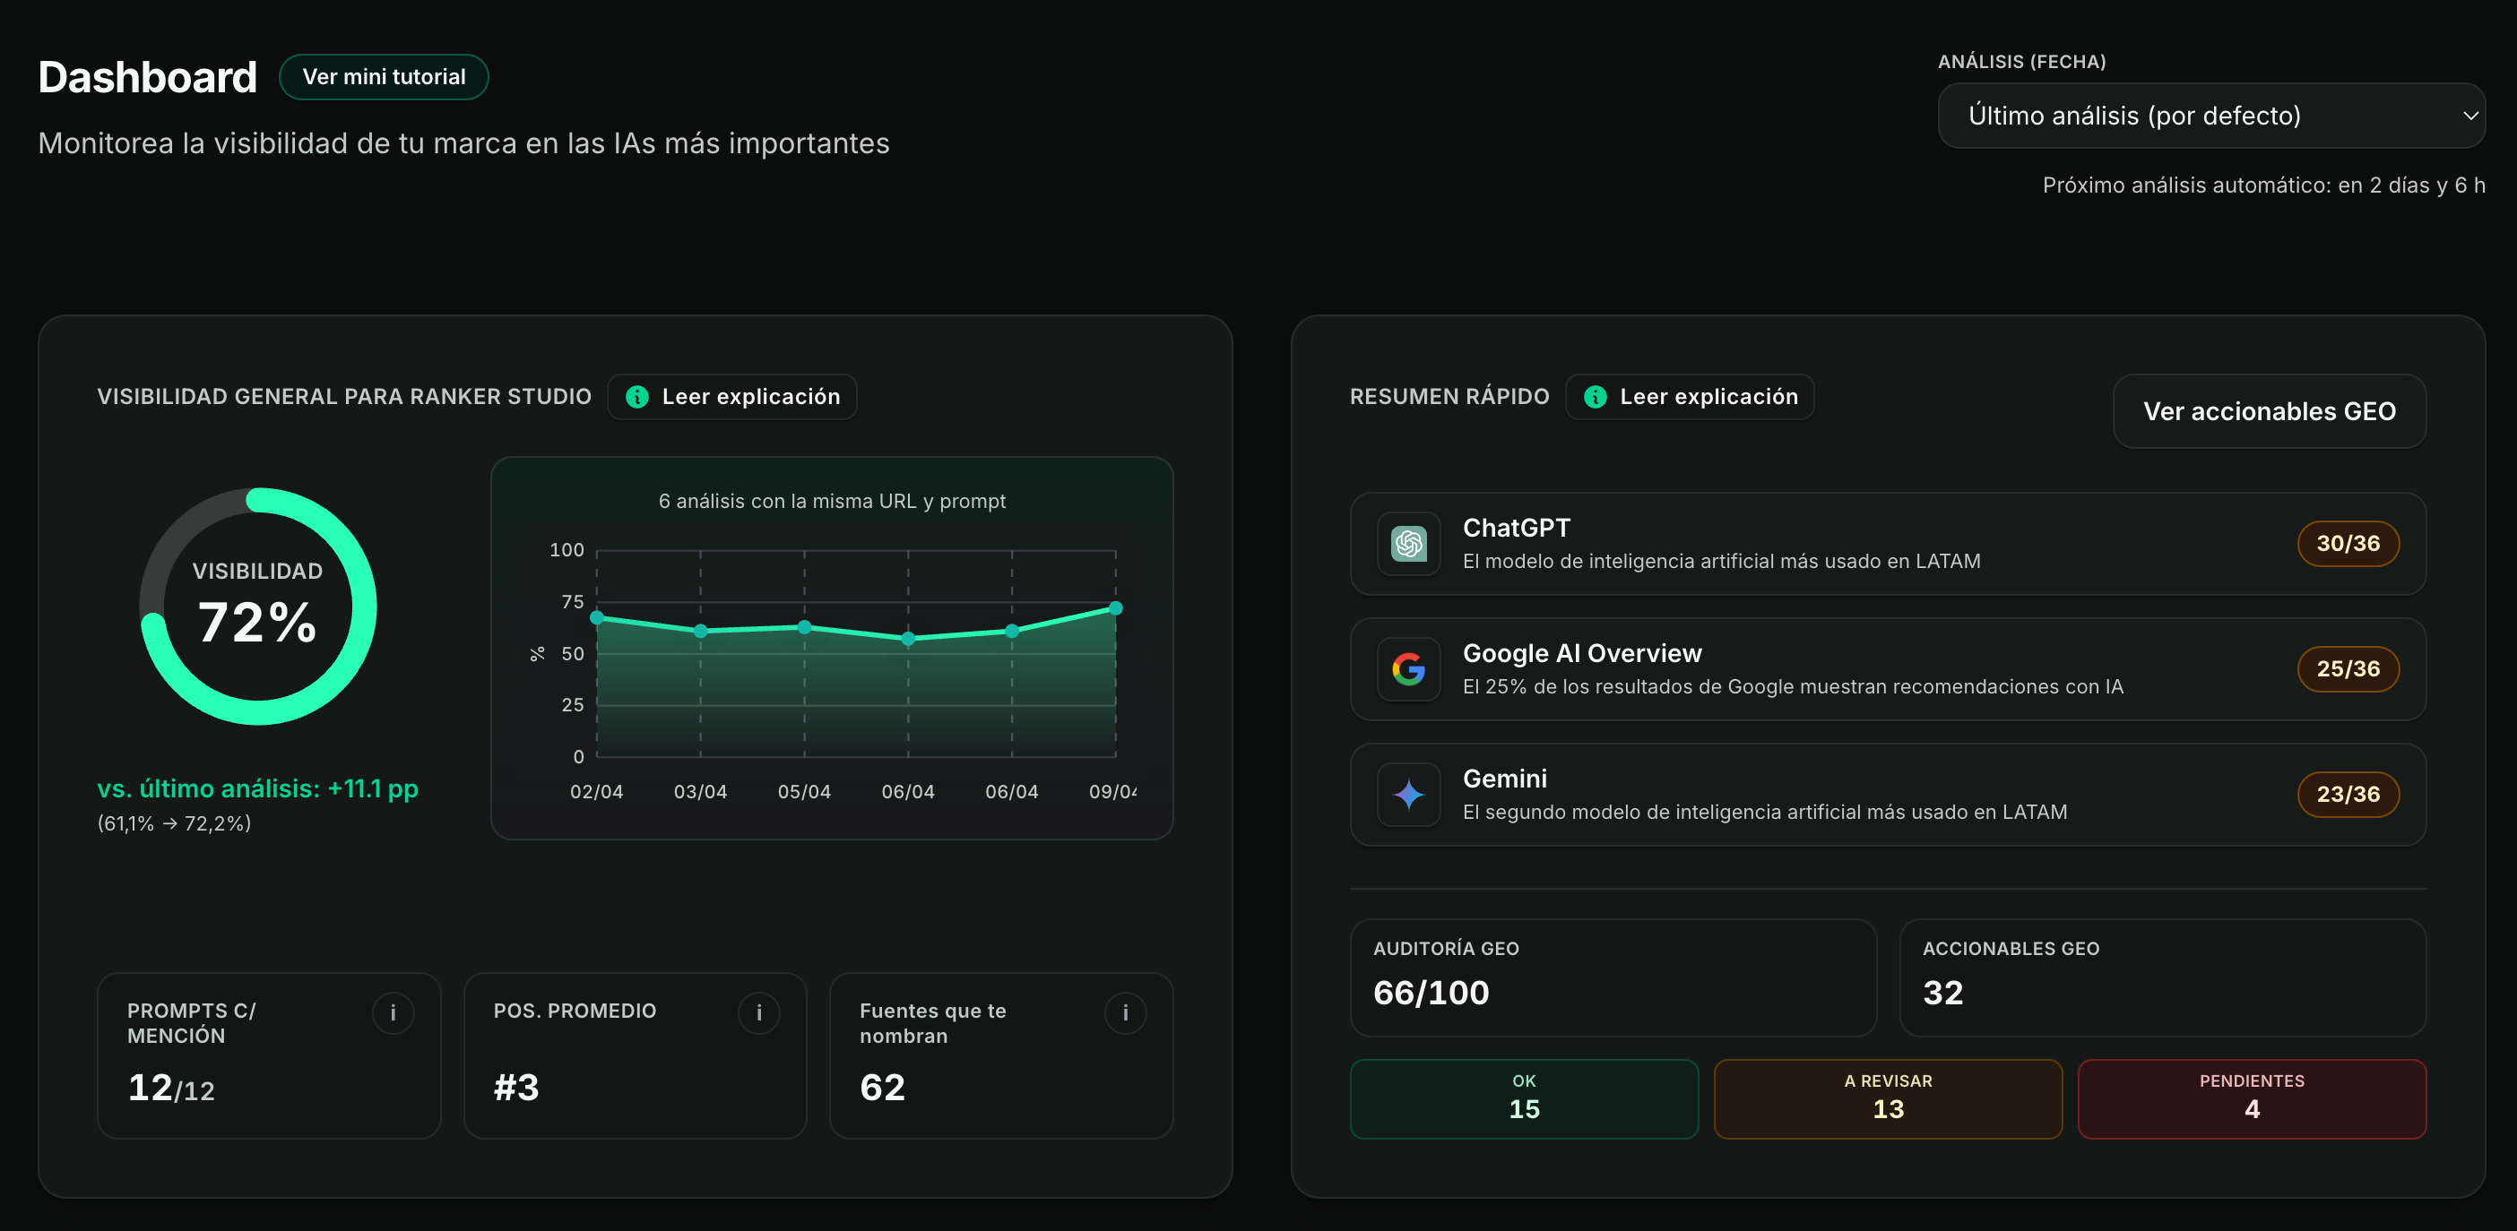Click green info icon in Visibilidad explanation button

tap(637, 397)
